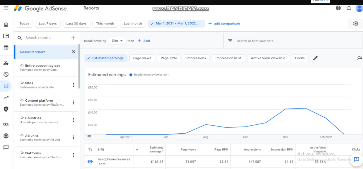Open the Privacy & messaging person icon
The width and height of the screenshot is (363, 169).
click(x=6, y=63)
